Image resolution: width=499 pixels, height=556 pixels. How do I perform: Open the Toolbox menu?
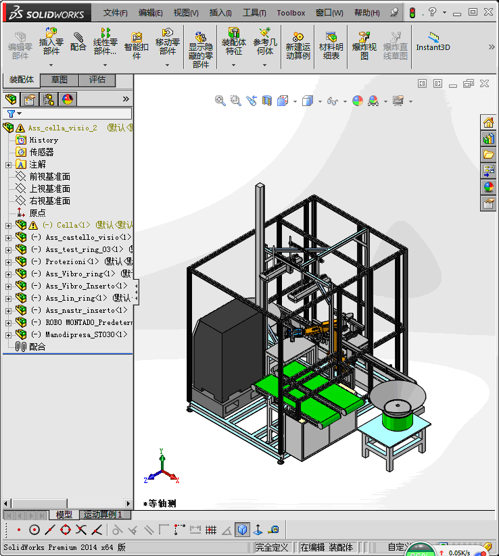[291, 13]
